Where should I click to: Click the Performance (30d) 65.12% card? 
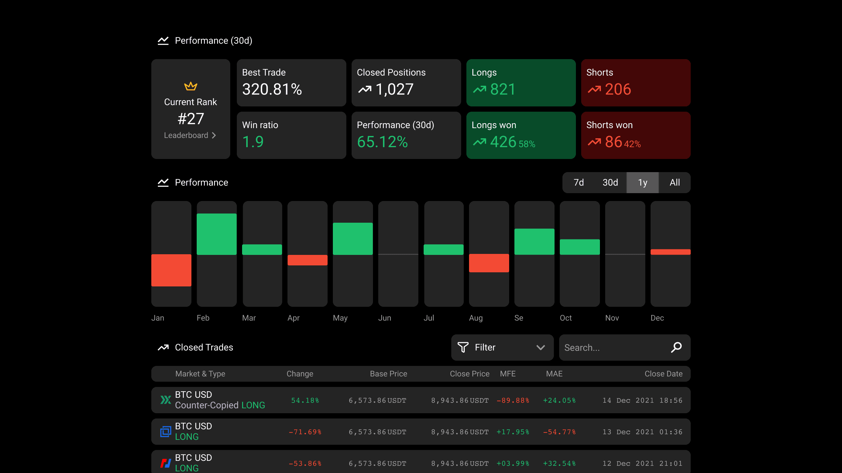(x=406, y=135)
